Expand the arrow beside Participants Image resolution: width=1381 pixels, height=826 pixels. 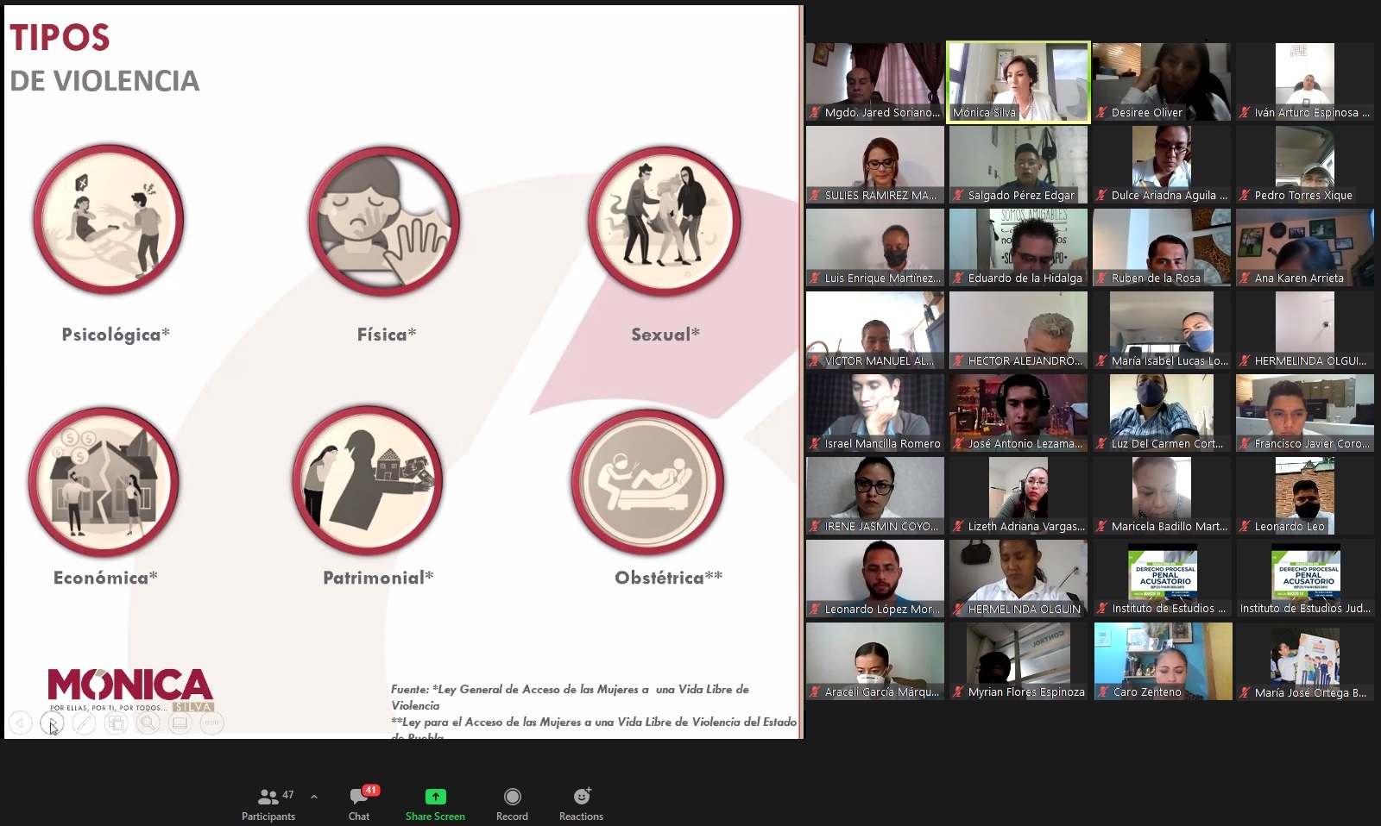point(314,797)
